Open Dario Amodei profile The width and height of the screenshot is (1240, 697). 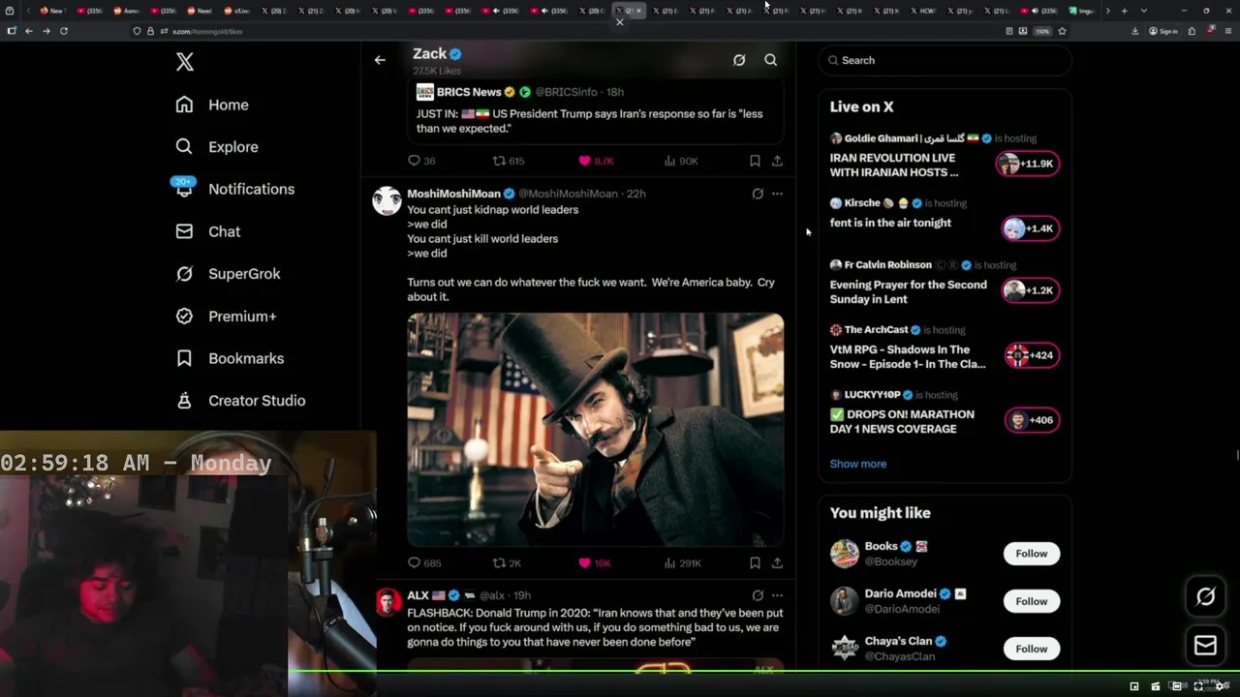[x=900, y=593]
